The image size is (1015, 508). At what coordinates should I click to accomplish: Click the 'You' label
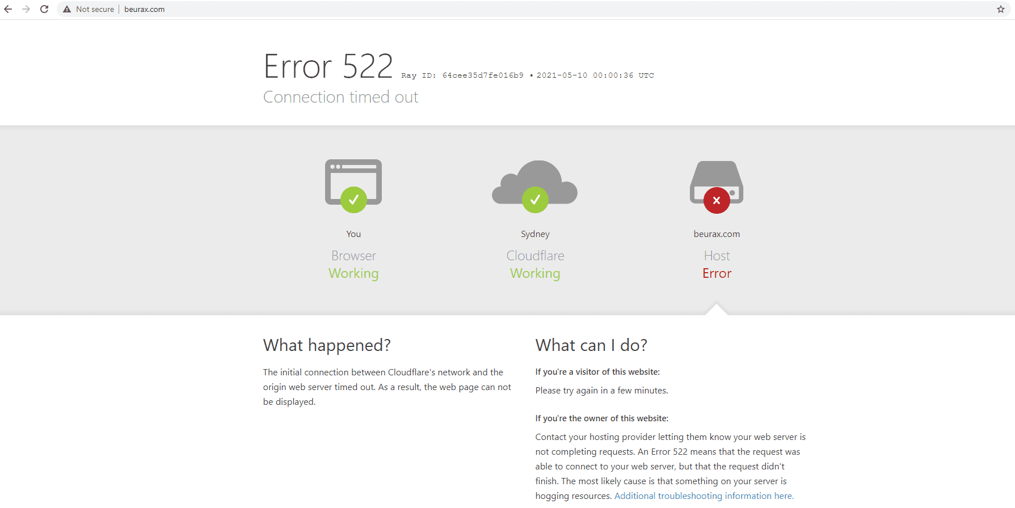pyautogui.click(x=353, y=234)
